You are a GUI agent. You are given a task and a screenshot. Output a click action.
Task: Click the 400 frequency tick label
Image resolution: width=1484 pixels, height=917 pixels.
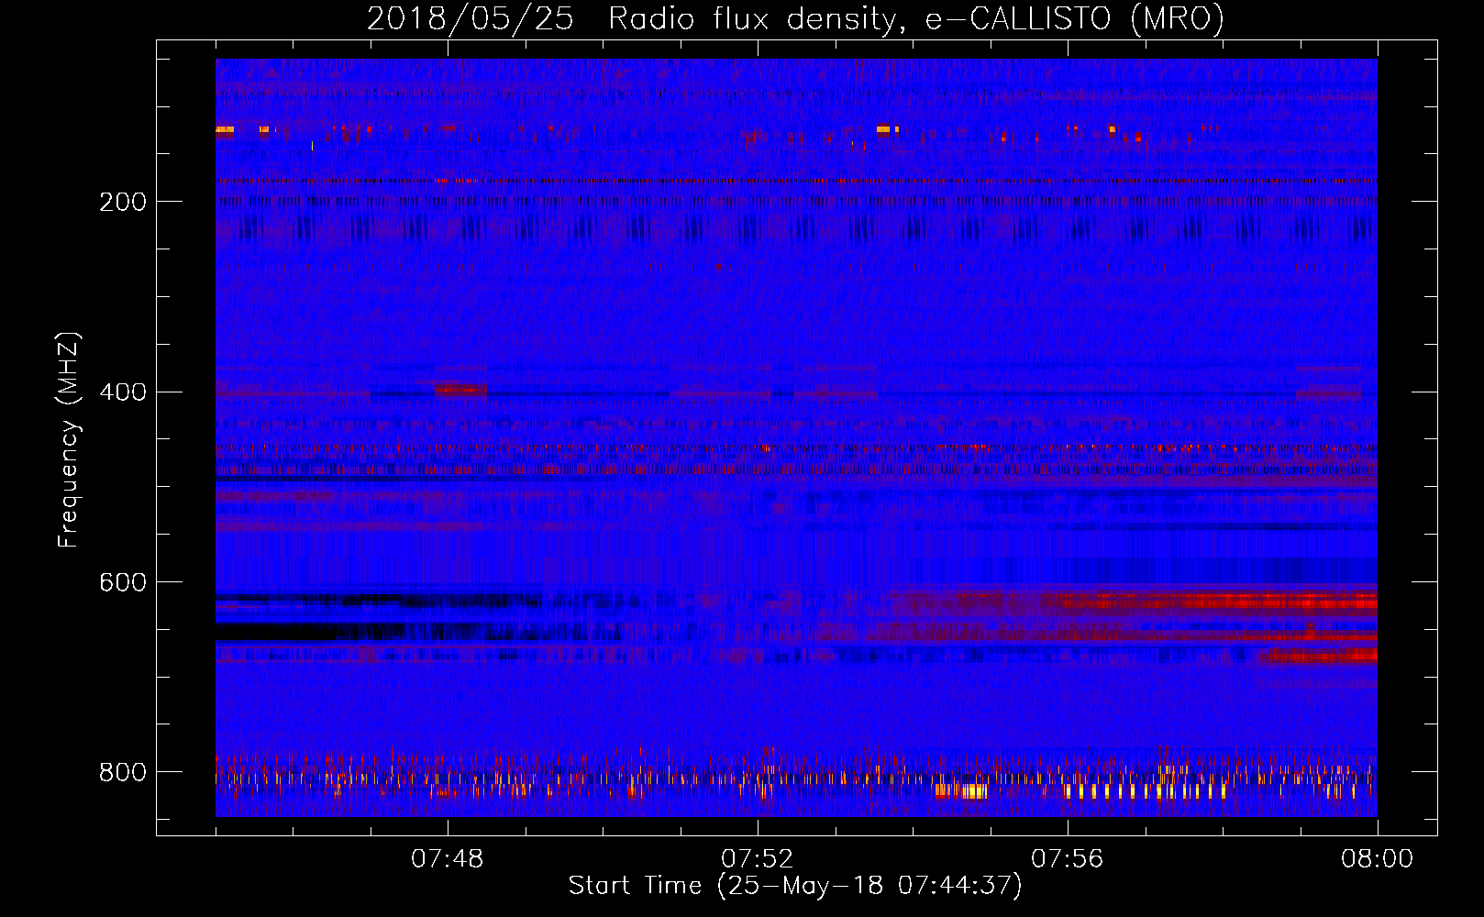123,392
